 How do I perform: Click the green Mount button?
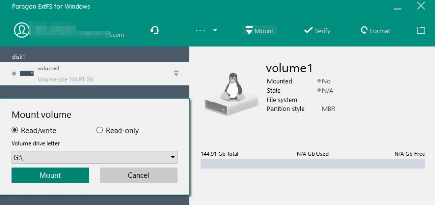click(x=50, y=175)
